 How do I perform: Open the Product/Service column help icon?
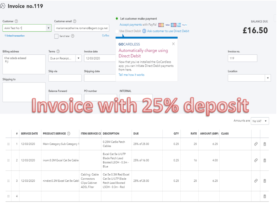(69, 134)
